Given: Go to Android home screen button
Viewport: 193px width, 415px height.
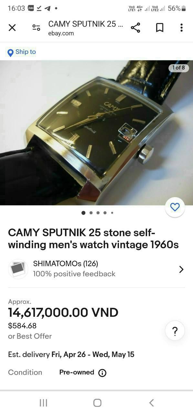Looking at the screenshot, I should [97, 403].
